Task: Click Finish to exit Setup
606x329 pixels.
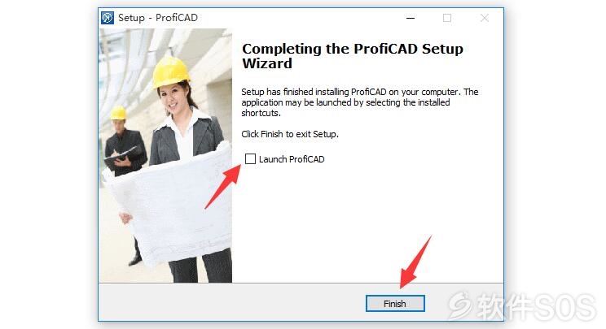Action: tap(395, 304)
